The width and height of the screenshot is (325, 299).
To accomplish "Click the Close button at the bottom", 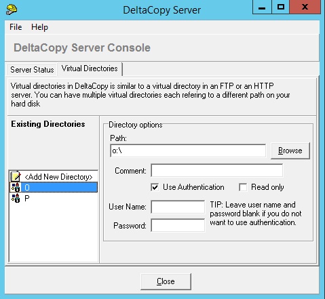I will [166, 281].
